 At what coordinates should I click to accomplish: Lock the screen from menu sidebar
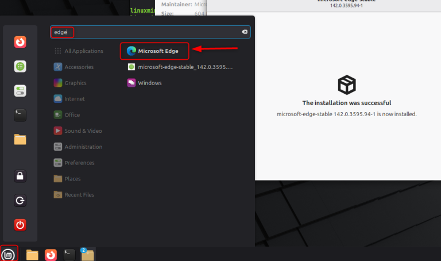(x=20, y=176)
